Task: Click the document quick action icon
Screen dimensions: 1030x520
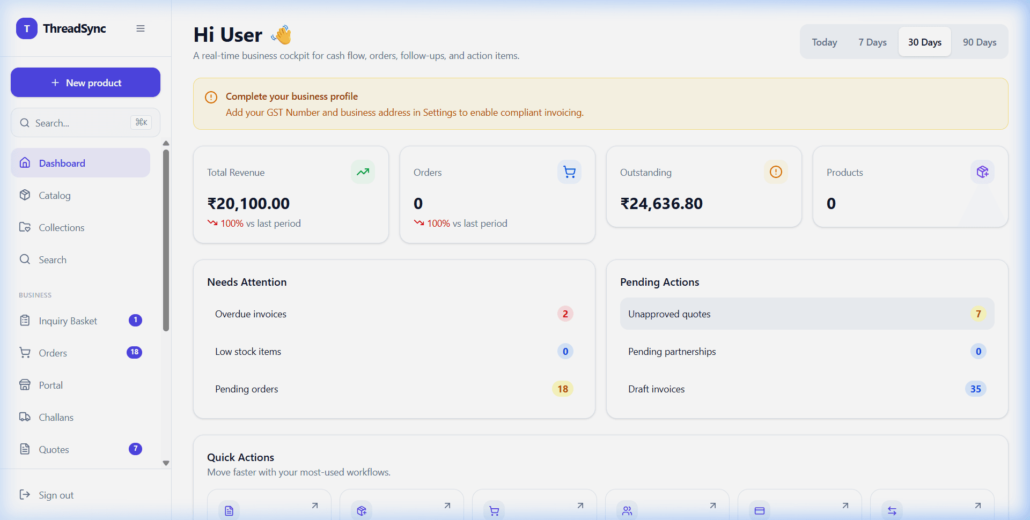Action: click(229, 511)
